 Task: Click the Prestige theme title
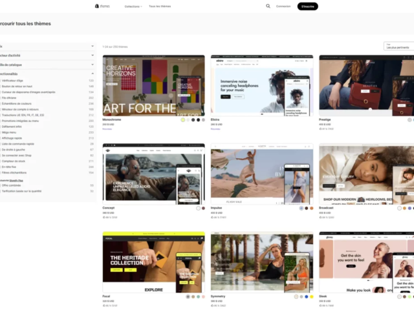tap(325, 119)
